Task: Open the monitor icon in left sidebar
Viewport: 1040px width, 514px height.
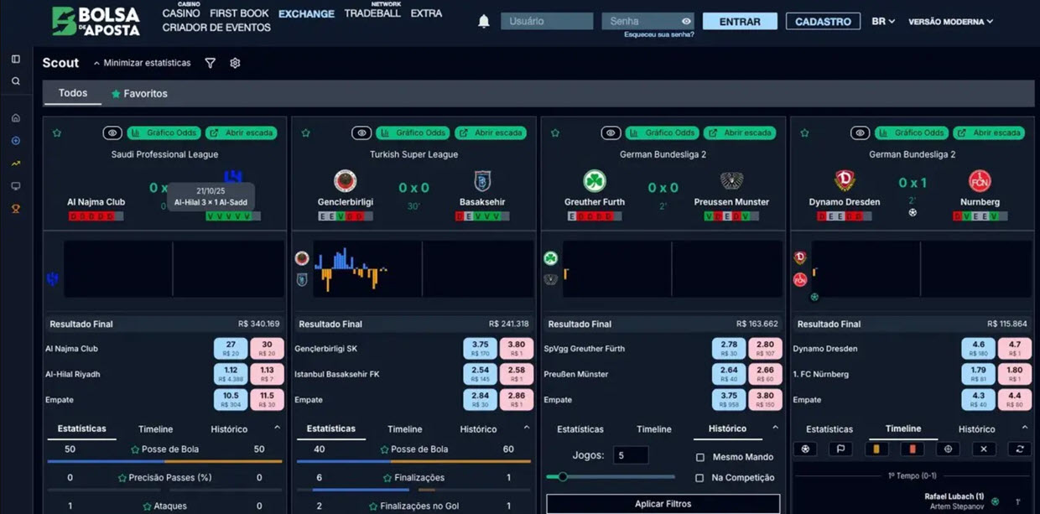Action: [16, 186]
